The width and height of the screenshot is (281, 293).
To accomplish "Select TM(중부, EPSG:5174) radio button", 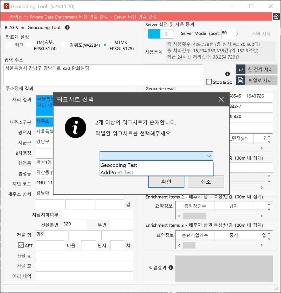I will pos(29,45).
